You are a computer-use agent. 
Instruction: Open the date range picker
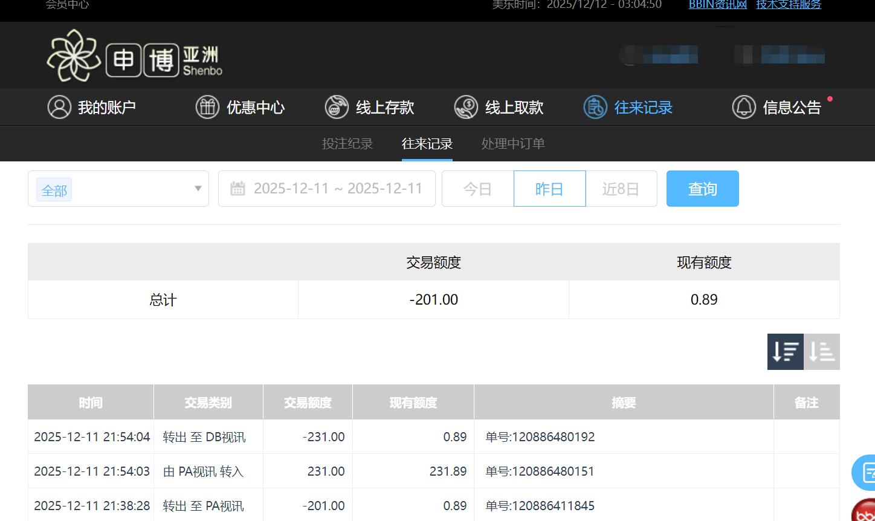tap(338, 189)
